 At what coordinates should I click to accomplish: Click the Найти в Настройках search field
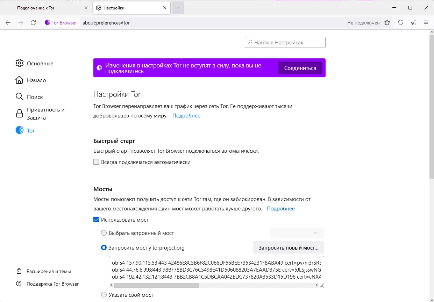(285, 42)
